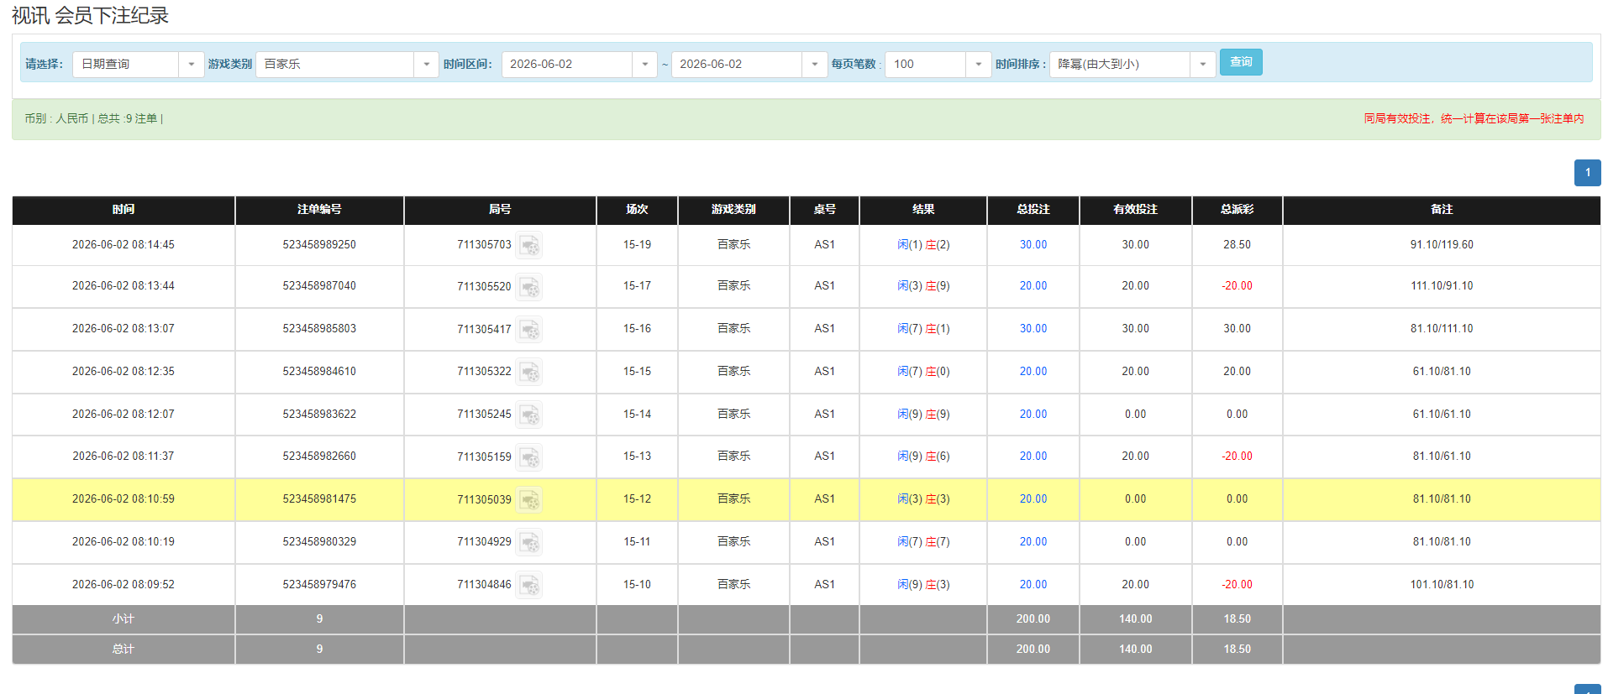Click the 小计 subtotal row label
The height and width of the screenshot is (694, 1608).
[123, 618]
